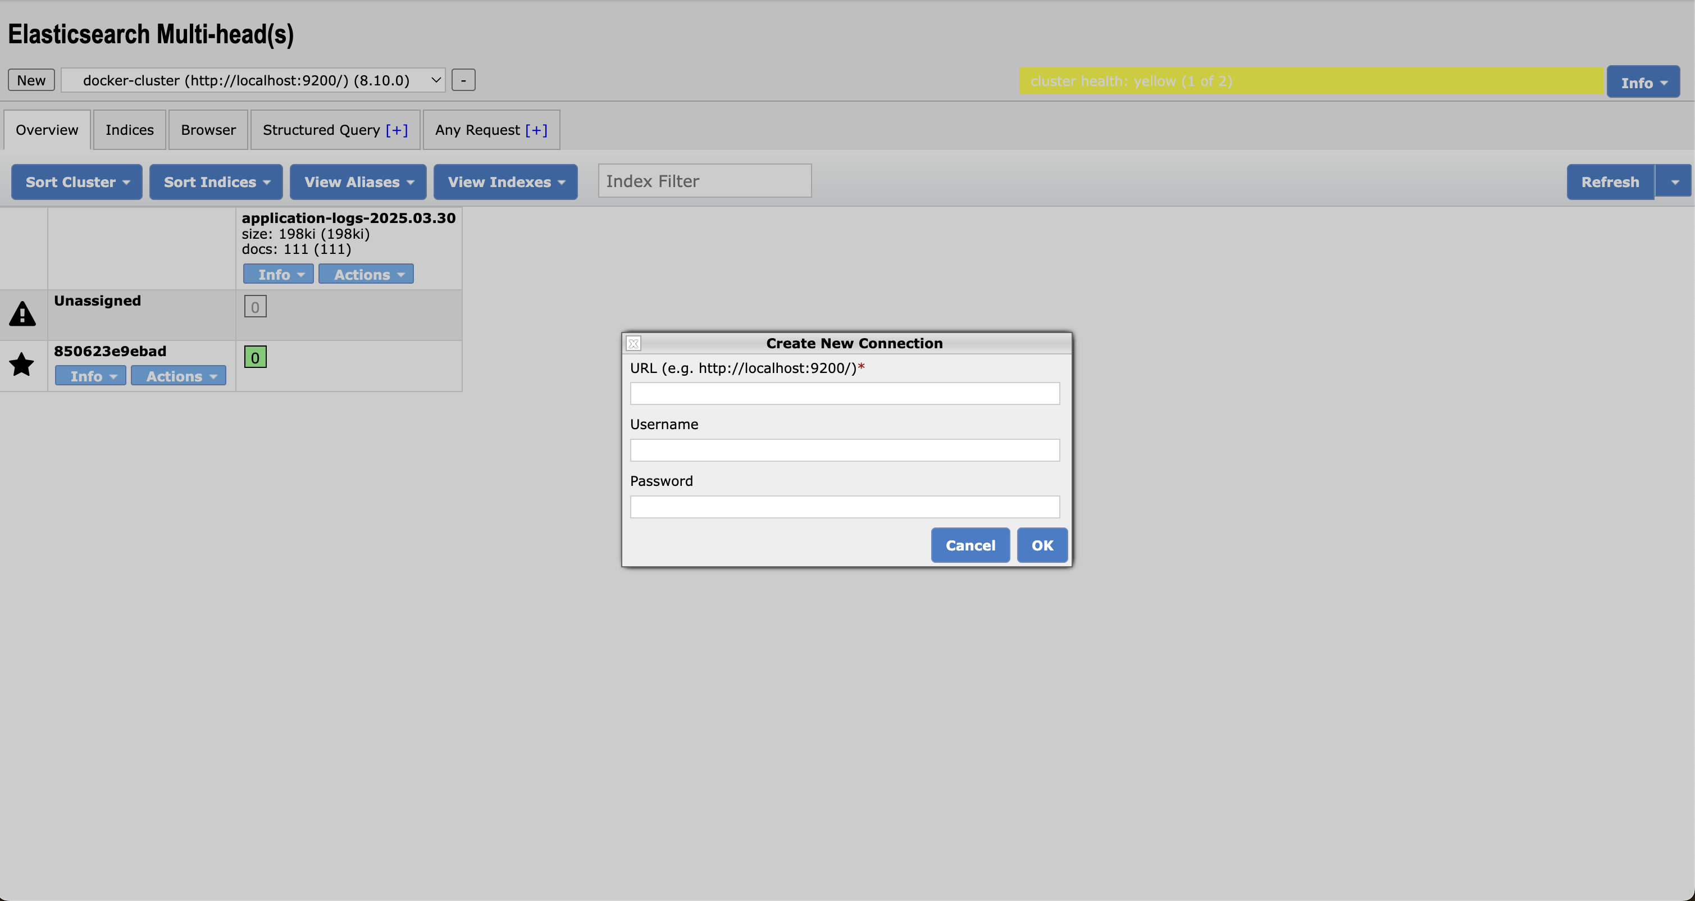Expand View Aliases menu

pyautogui.click(x=359, y=183)
